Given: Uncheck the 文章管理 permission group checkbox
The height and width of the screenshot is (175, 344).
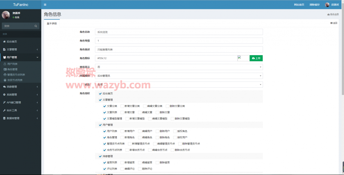Looking at the screenshot, I should point(100,100).
